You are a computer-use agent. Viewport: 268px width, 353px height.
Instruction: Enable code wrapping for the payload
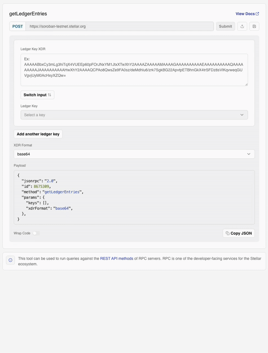[x=36, y=233]
